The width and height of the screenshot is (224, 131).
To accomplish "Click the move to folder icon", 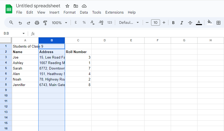I will tap(76, 6).
